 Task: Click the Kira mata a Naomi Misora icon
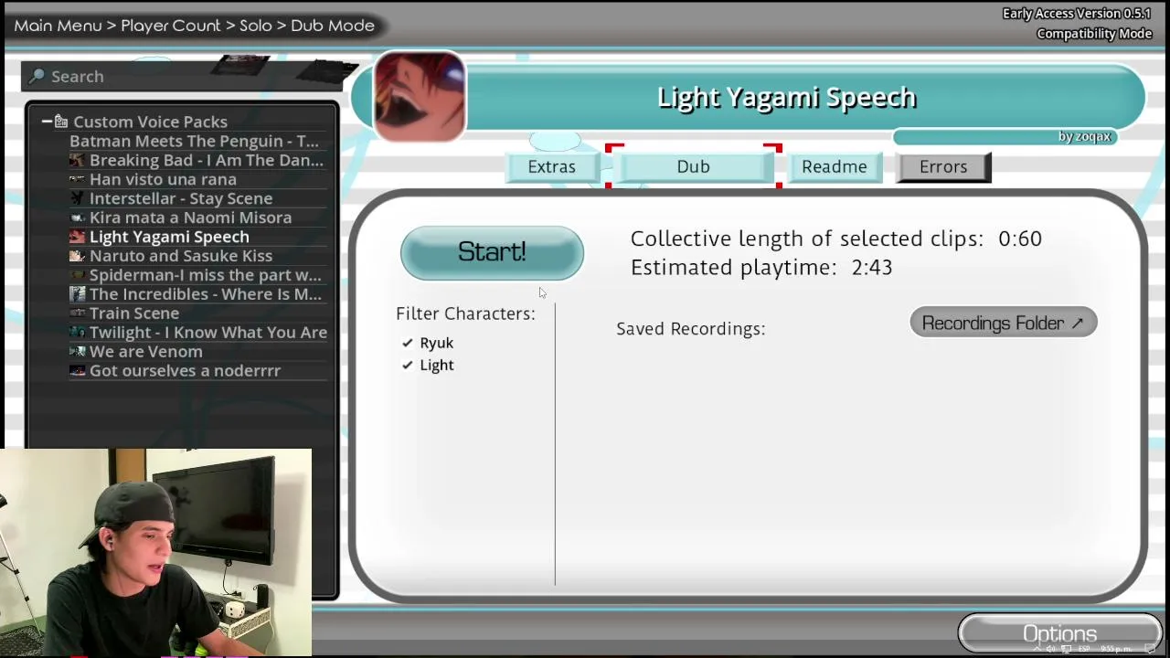coord(78,218)
